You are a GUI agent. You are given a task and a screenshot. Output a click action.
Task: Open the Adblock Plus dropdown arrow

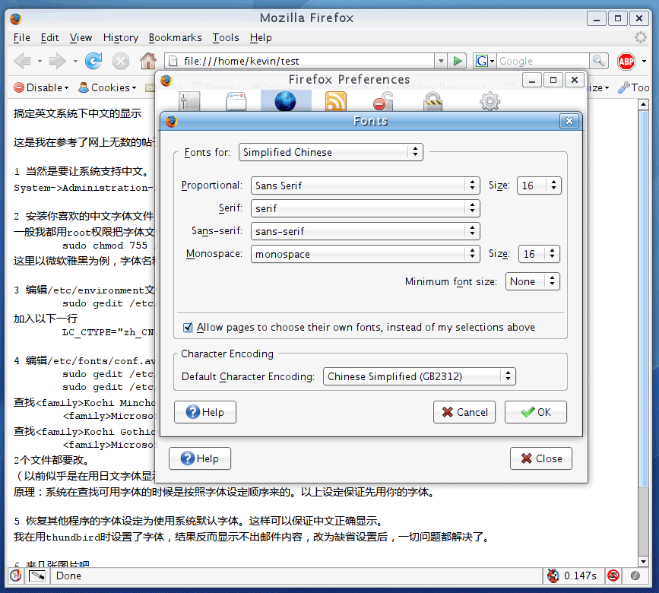point(645,62)
